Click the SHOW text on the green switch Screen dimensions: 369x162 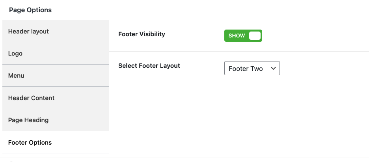coord(237,36)
